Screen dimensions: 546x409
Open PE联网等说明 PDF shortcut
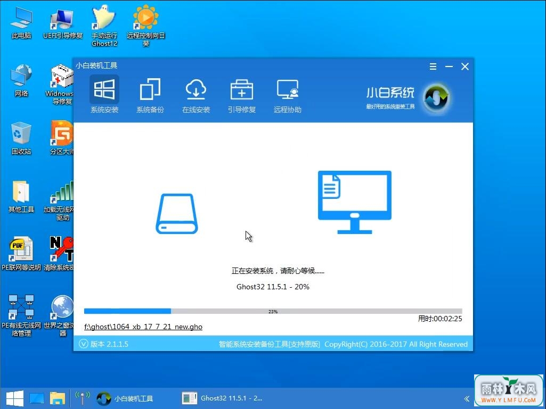point(21,254)
